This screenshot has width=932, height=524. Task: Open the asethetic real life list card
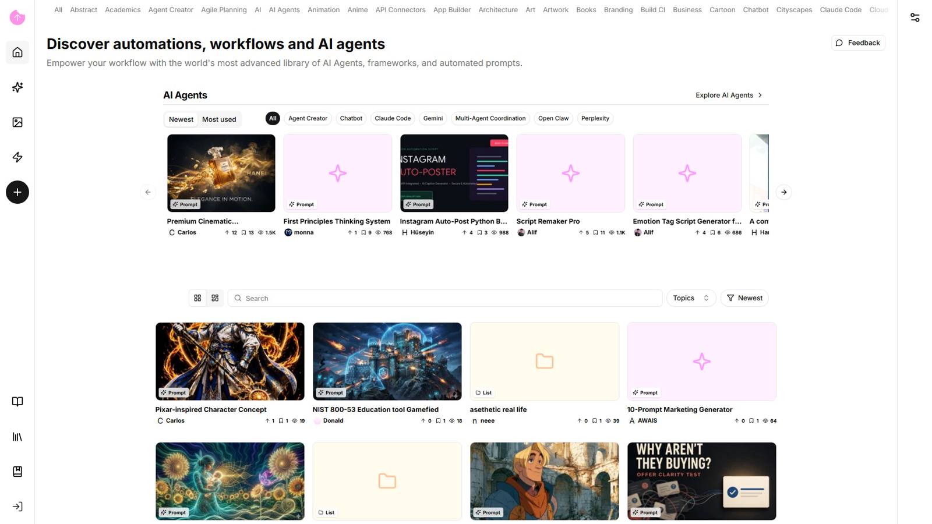tap(545, 362)
